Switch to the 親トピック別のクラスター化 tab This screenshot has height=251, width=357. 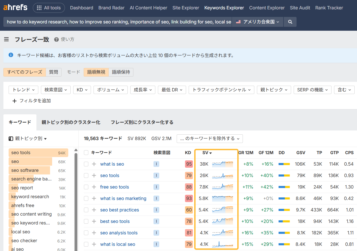click(71, 122)
